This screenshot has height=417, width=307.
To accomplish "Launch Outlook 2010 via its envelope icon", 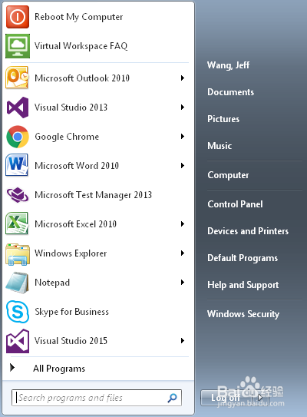I will (17, 78).
